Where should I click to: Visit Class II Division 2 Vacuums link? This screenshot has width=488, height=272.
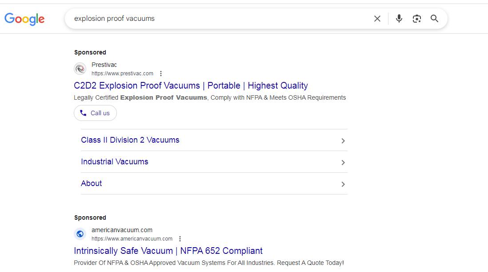pyautogui.click(x=130, y=140)
